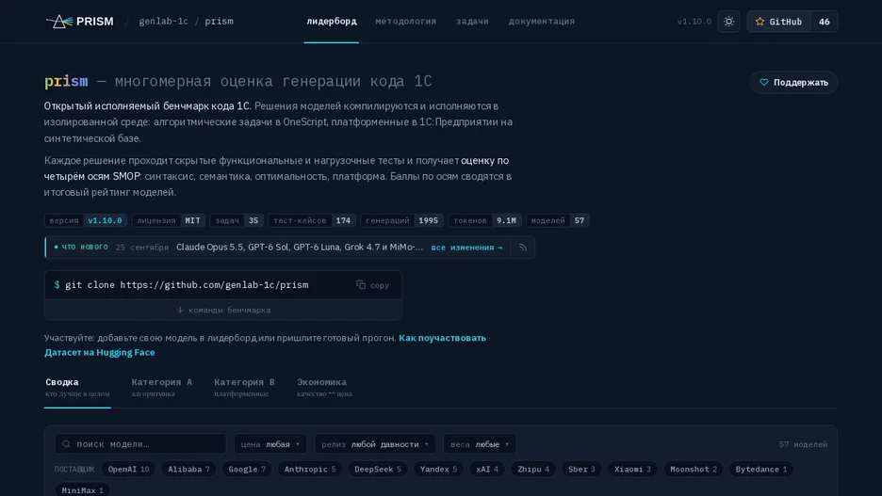Select the Сводка tab
882x496 pixels.
(x=77, y=387)
